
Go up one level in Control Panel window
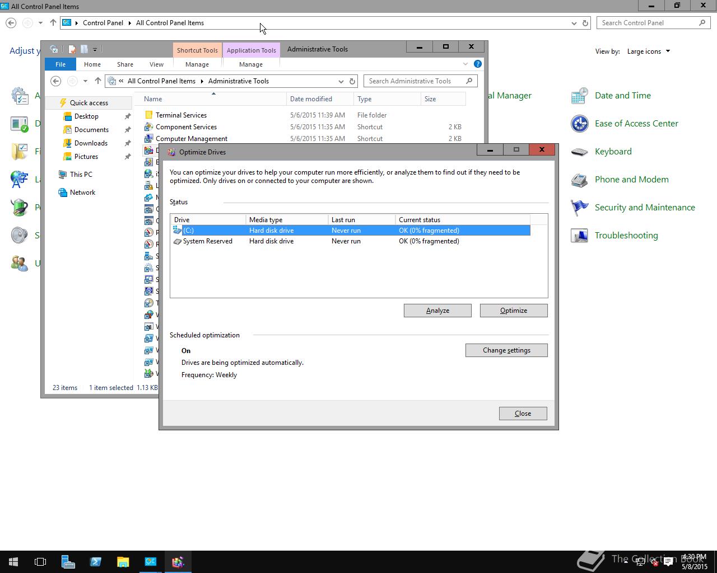53,23
